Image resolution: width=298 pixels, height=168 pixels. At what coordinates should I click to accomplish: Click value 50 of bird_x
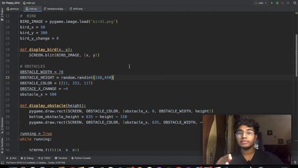coord(43,27)
